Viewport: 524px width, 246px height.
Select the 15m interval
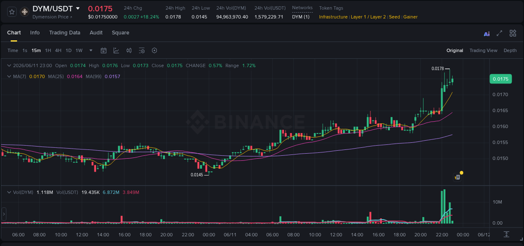[x=36, y=50]
